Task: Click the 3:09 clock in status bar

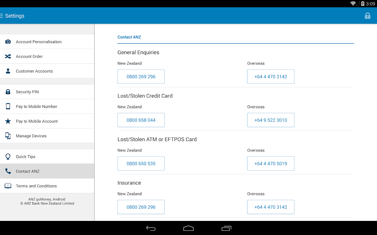Action: [x=370, y=4]
